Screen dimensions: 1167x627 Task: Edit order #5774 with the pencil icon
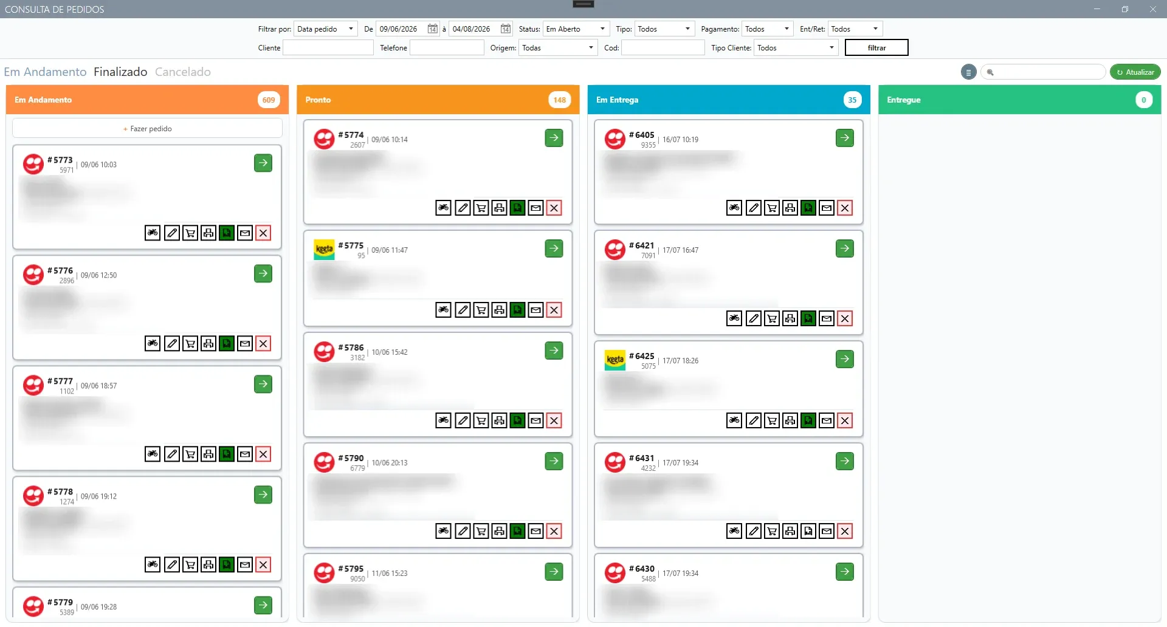(463, 208)
